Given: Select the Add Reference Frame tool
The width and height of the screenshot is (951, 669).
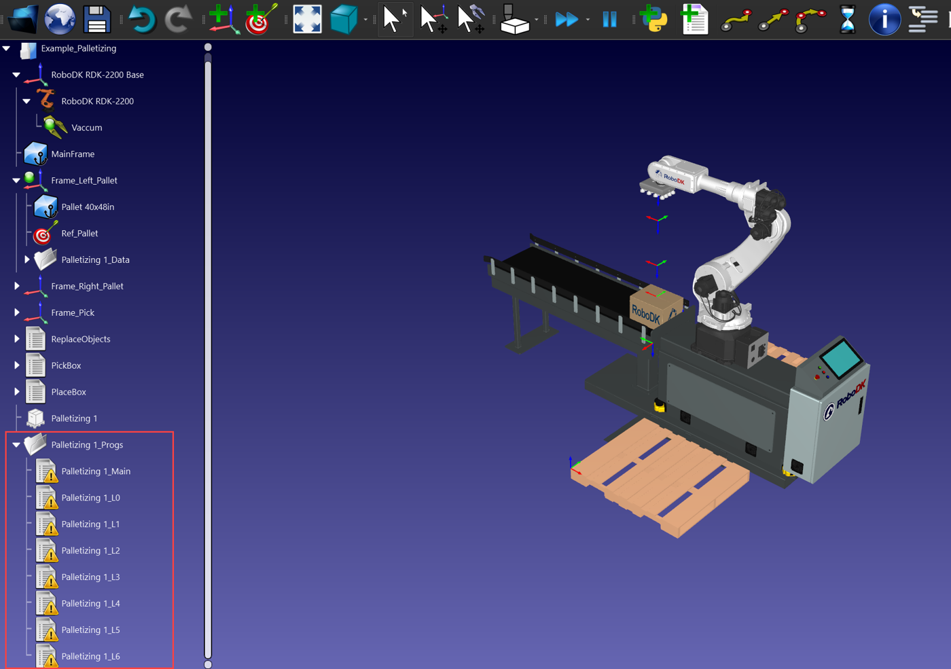Looking at the screenshot, I should pos(222,19).
